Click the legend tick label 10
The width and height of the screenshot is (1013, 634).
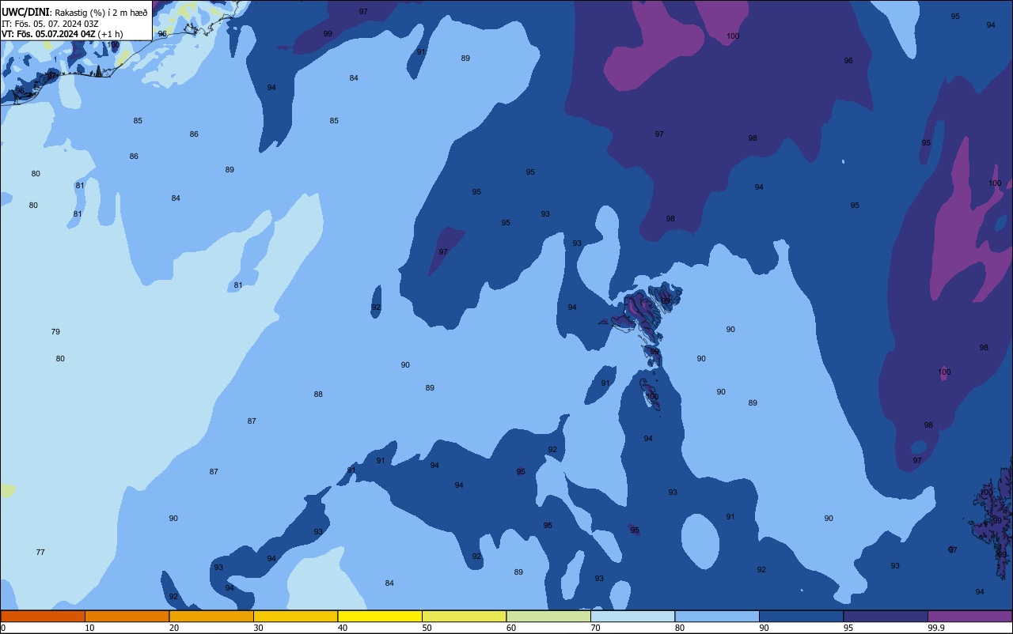pos(89,628)
